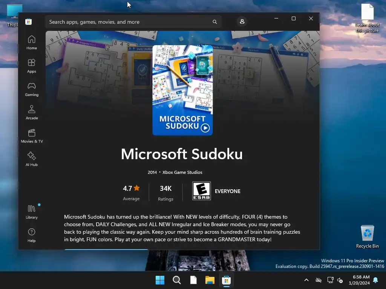Viewport: 386px width, 289px height.
Task: Open the Library in sidebar
Action: pyautogui.click(x=32, y=212)
